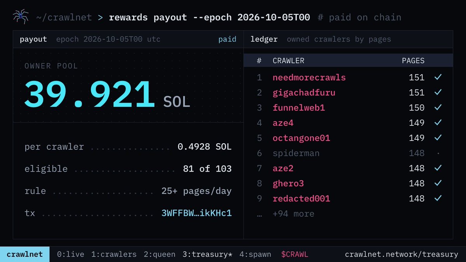Click the checkmark beside ghero3
Image resolution: width=466 pixels, height=262 pixels.
pyautogui.click(x=438, y=183)
